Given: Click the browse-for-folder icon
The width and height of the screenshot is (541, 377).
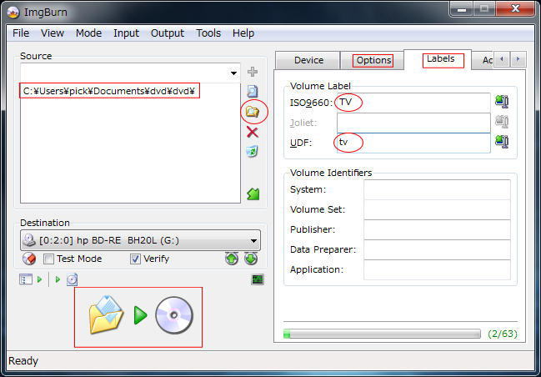Looking at the screenshot, I should [253, 112].
